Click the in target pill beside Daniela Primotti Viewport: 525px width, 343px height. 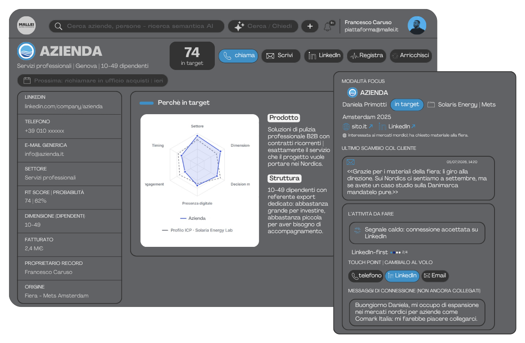[x=407, y=105]
